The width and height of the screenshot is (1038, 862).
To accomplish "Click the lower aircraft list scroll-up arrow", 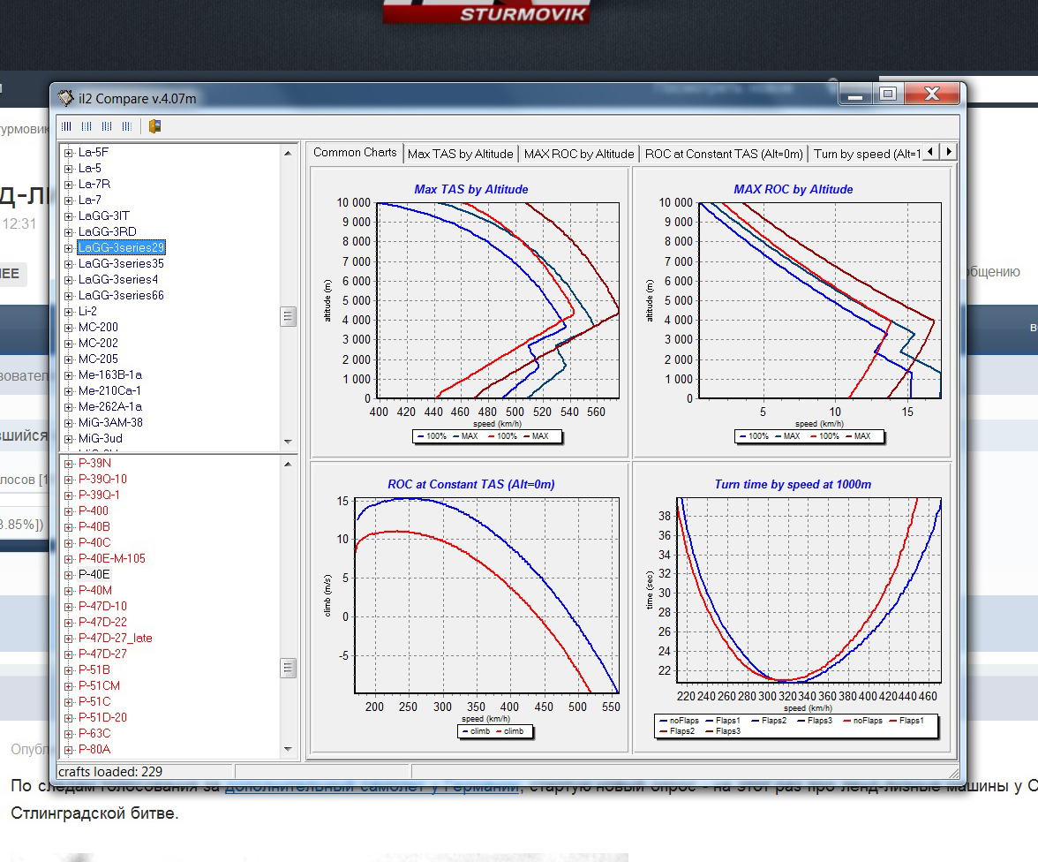I will click(288, 464).
